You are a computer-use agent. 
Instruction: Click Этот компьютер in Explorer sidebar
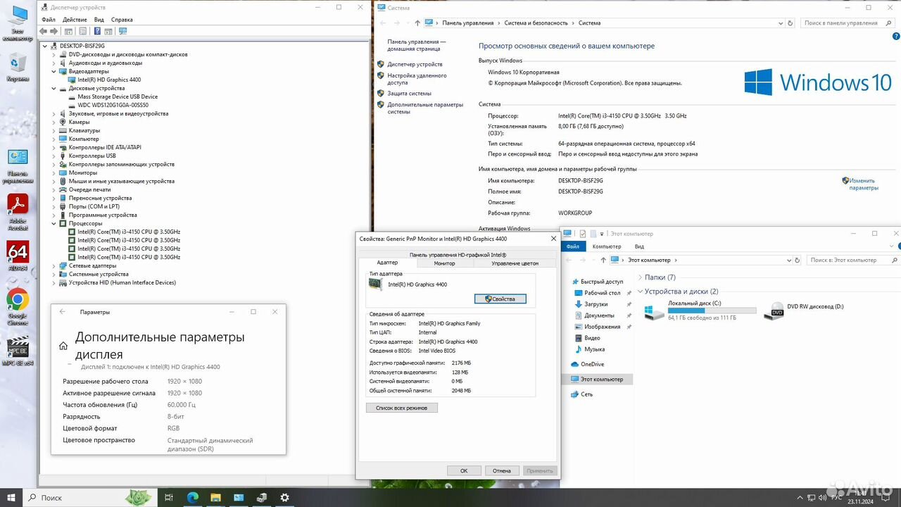596,379
